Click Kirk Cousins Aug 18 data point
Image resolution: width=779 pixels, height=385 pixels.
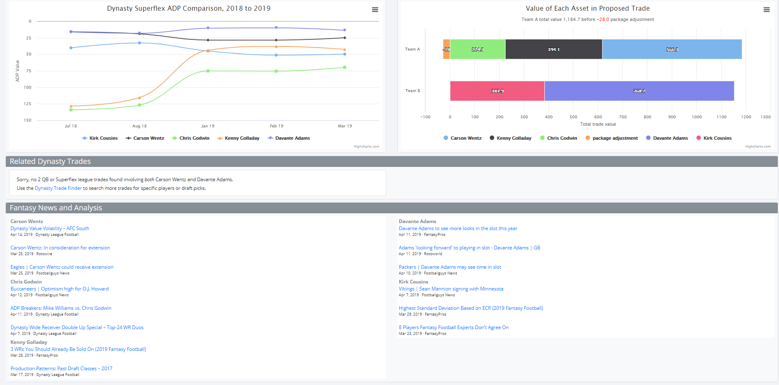(140, 43)
